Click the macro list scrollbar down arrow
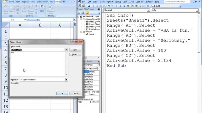The width and height of the screenshot is (202, 113). coord(67,75)
